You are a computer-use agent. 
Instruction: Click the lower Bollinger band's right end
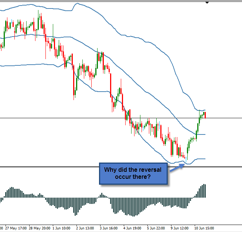204,159
